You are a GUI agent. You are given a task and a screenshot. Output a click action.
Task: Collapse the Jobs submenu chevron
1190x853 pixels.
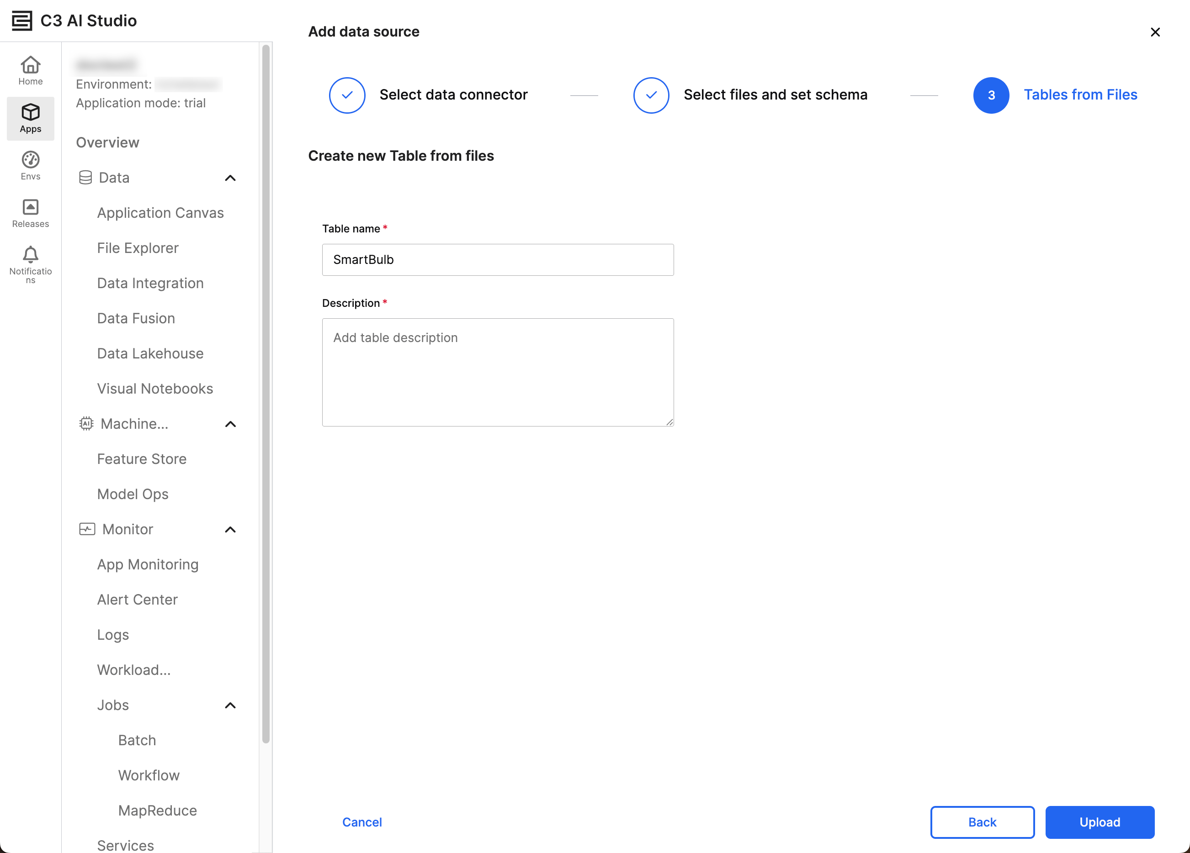230,705
